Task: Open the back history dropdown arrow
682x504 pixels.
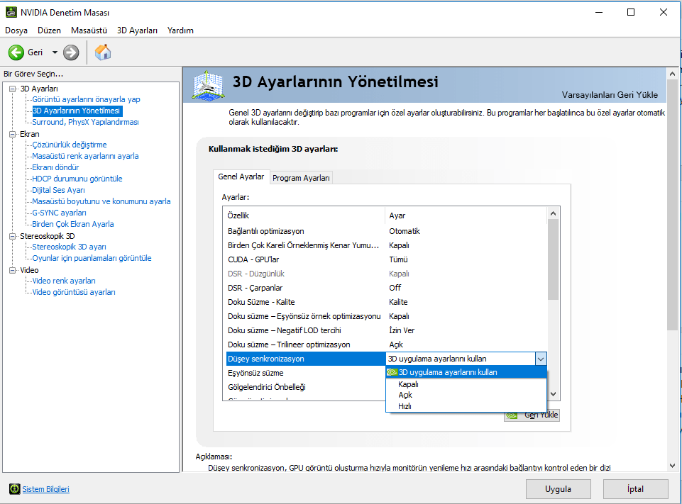Action: 55,52
